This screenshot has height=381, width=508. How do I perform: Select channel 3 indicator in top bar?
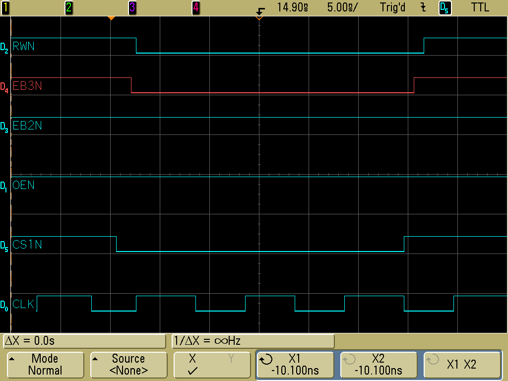coord(132,7)
